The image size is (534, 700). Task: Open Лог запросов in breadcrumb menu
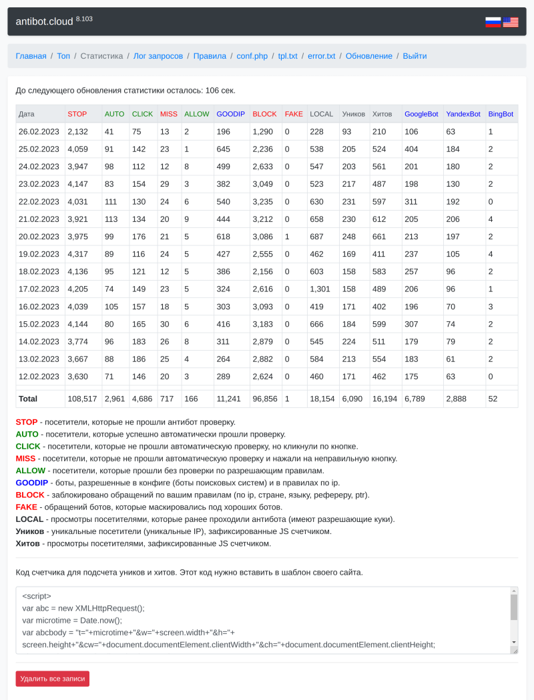tap(158, 56)
